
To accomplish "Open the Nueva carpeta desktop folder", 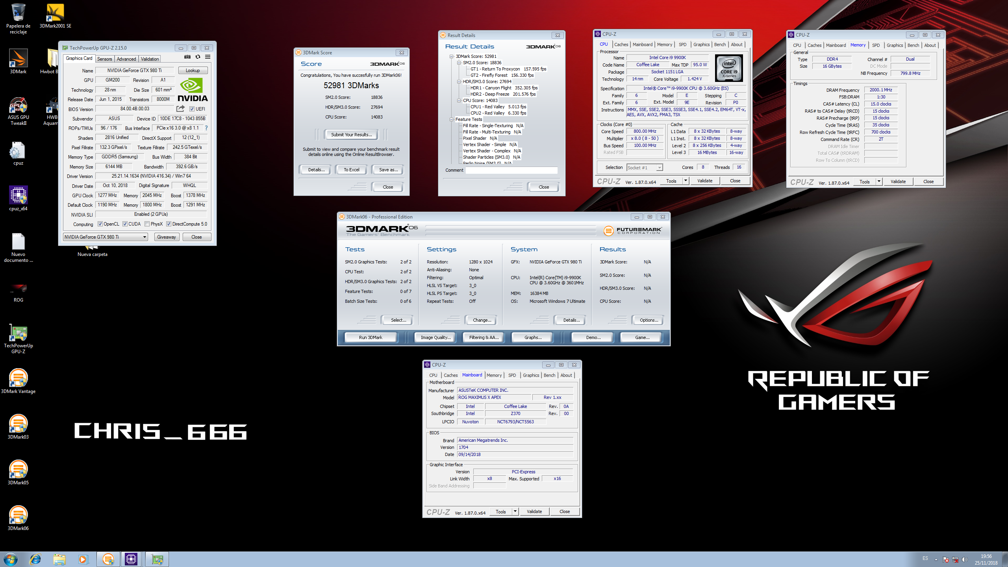I will pyautogui.click(x=93, y=251).
